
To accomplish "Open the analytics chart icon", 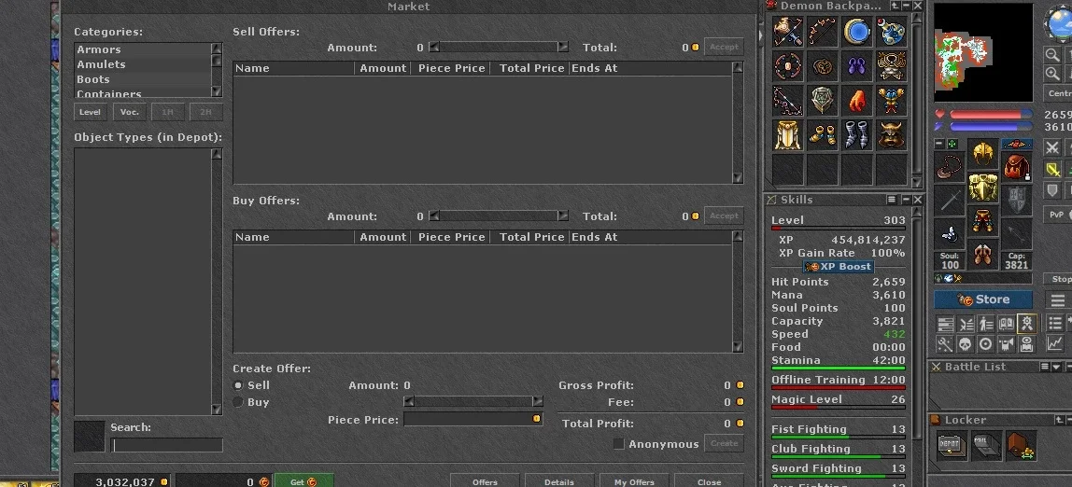I will tap(1055, 343).
